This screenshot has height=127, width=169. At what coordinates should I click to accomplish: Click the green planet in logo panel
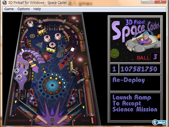115,53
